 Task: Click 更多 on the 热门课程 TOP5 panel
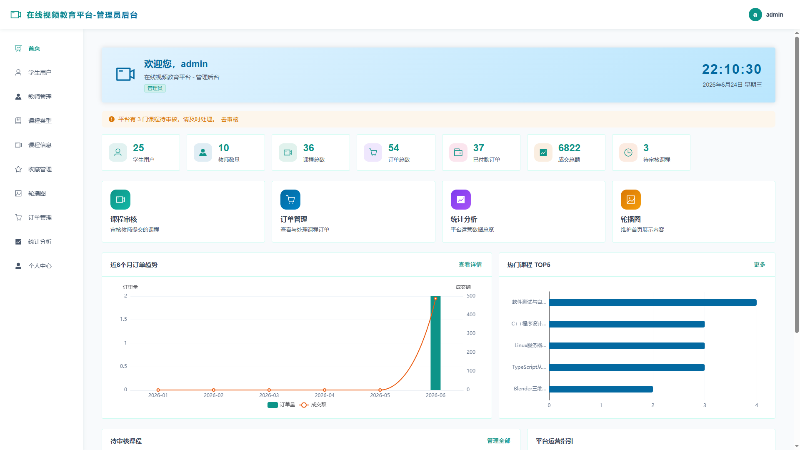760,265
